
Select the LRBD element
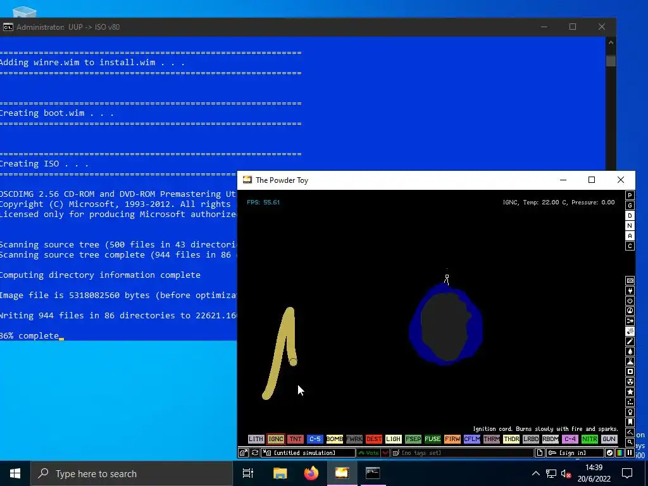point(531,439)
